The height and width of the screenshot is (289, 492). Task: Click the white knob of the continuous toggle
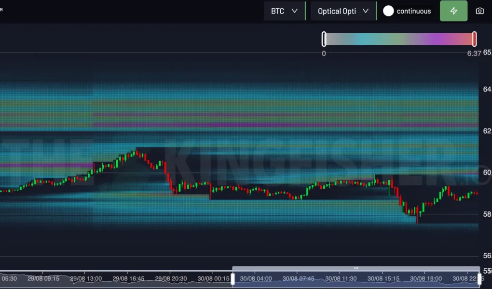pos(388,11)
